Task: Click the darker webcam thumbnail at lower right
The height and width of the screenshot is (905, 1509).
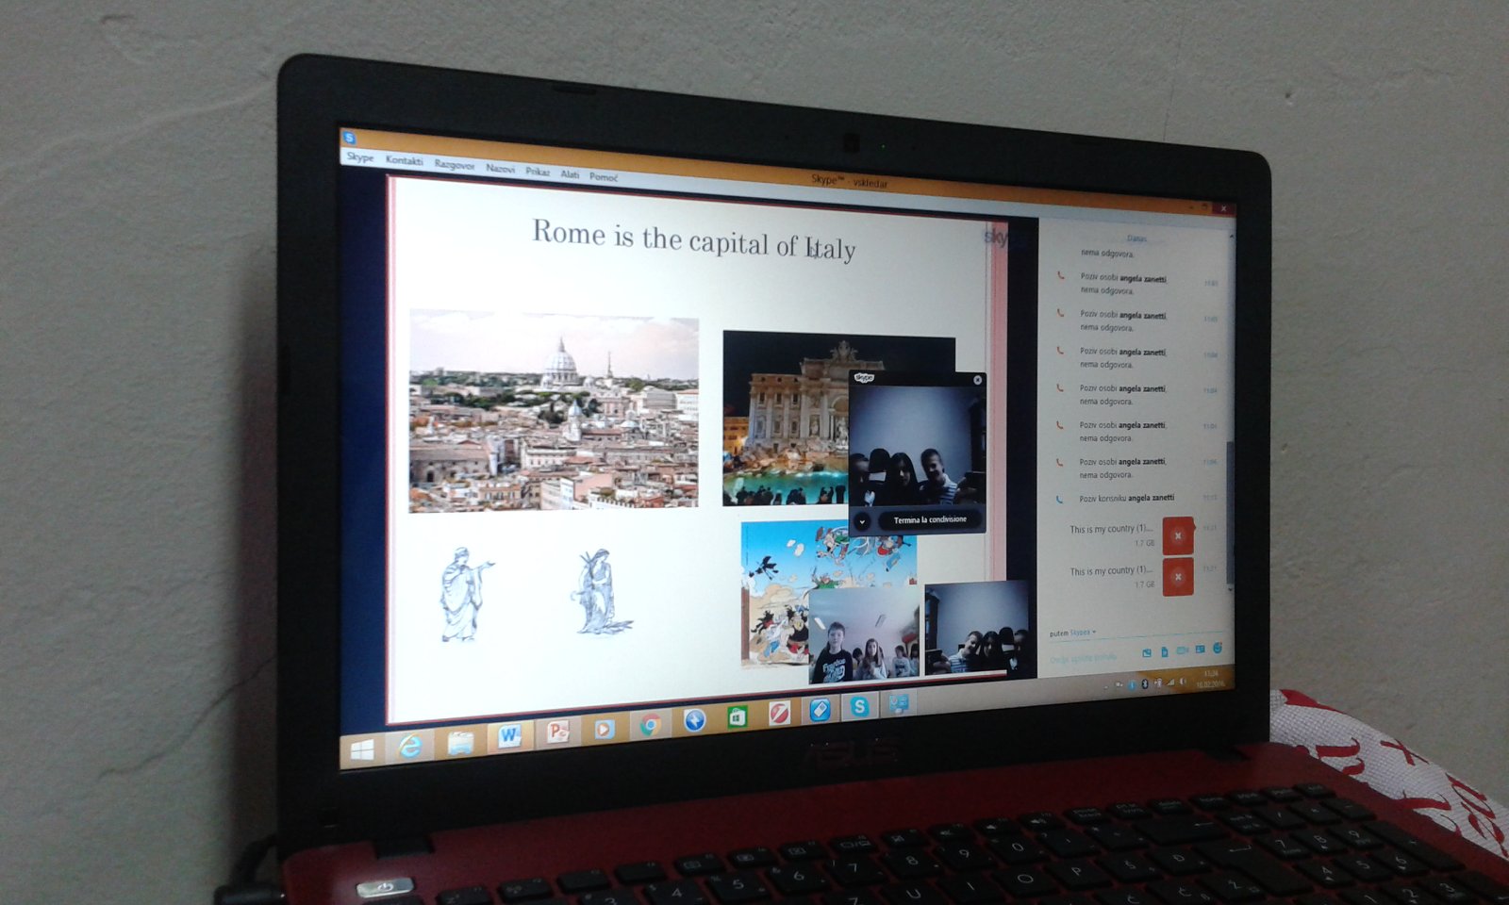Action: point(975,628)
